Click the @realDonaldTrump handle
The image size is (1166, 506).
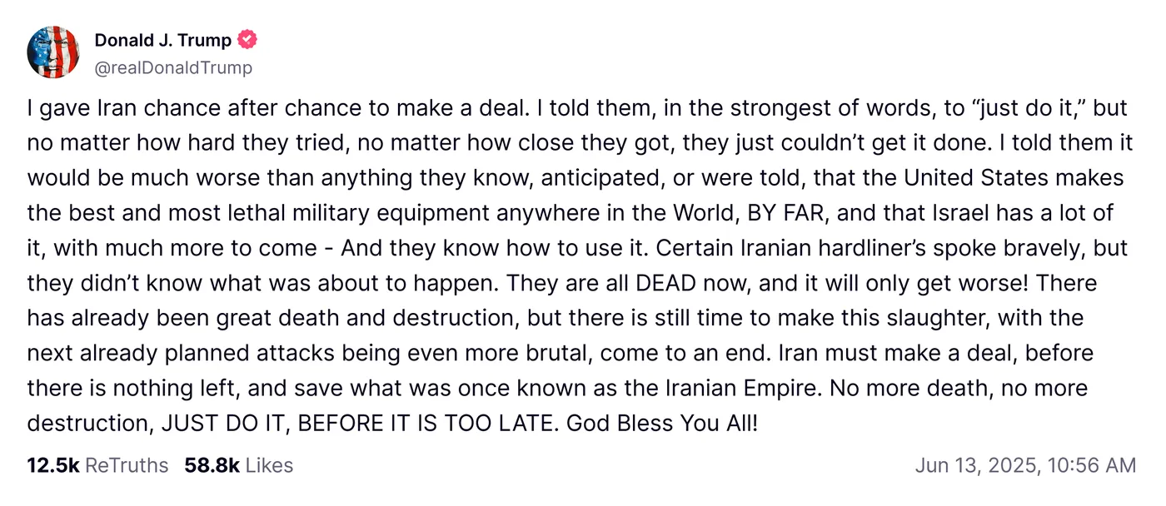(x=173, y=67)
